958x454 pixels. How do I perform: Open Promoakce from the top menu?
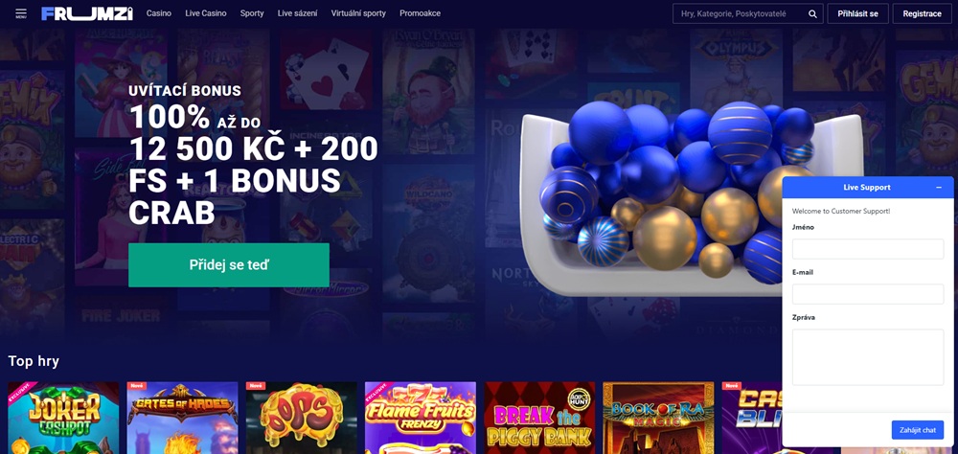click(x=420, y=13)
